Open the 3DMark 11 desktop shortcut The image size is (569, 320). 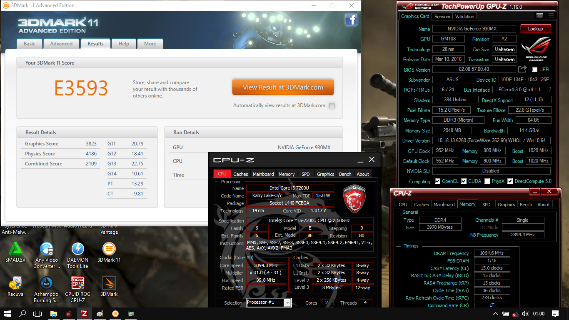click(x=109, y=253)
